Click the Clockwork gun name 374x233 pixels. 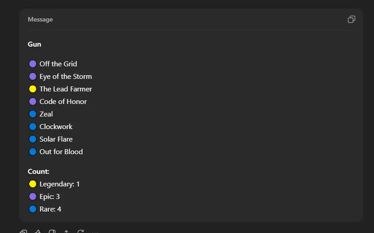[x=56, y=127]
